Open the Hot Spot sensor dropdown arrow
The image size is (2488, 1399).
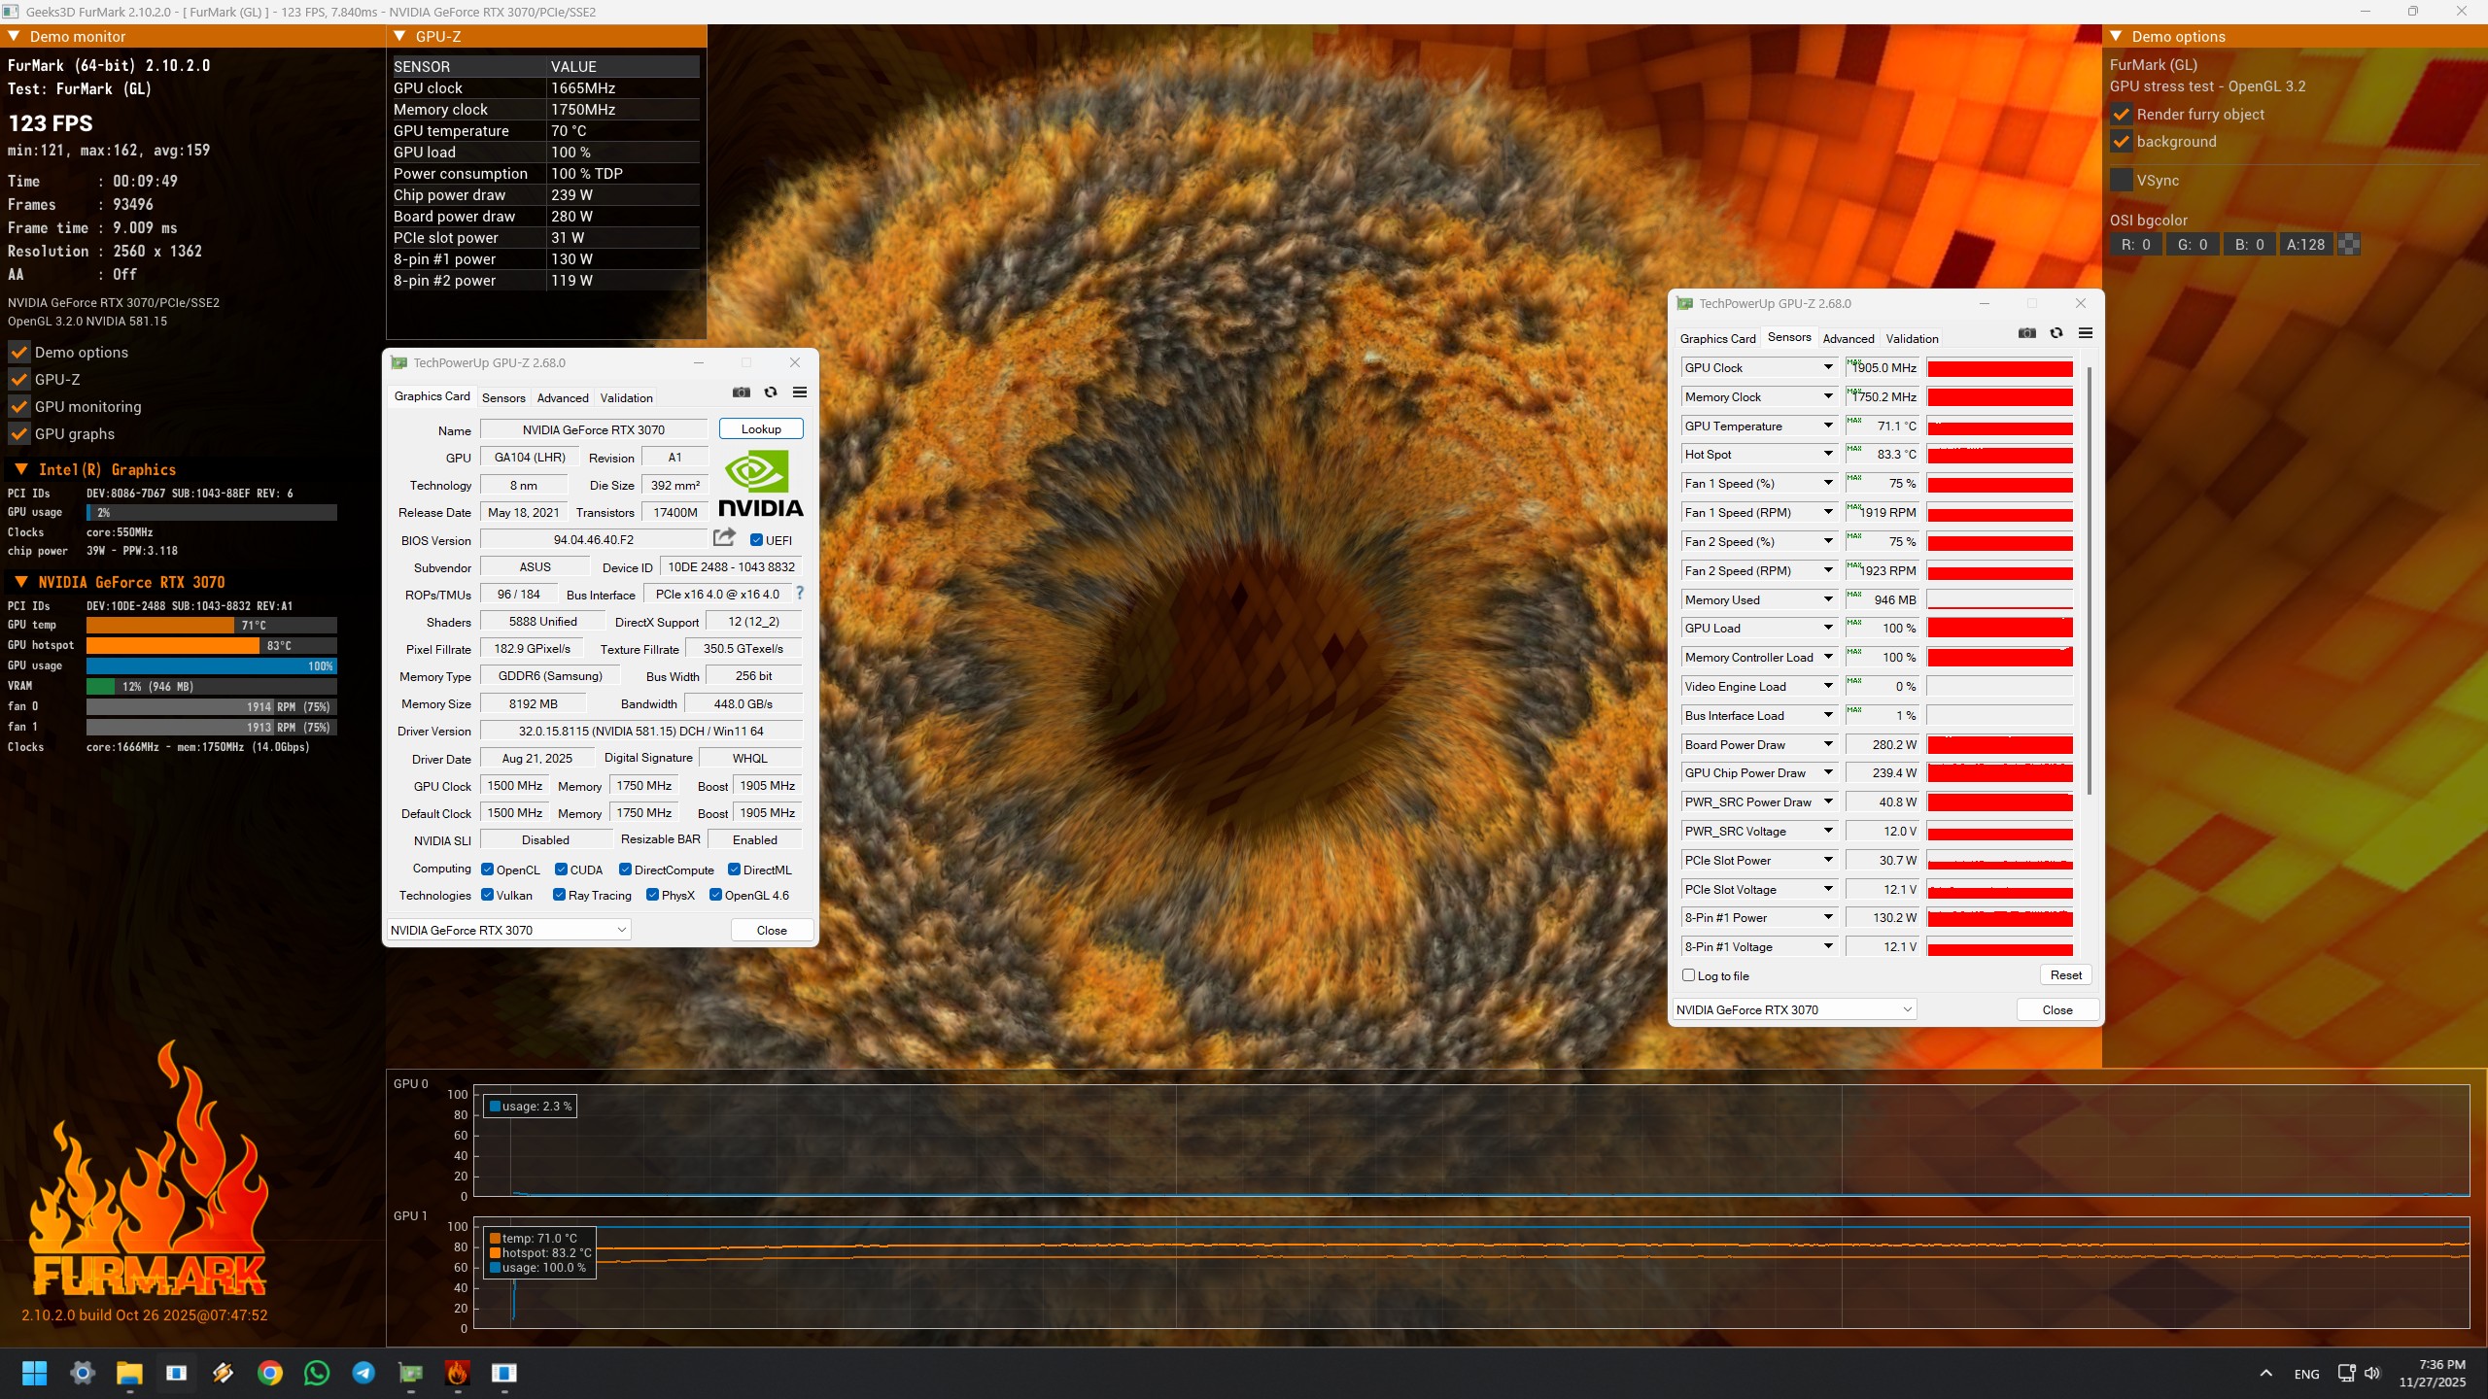point(1828,454)
